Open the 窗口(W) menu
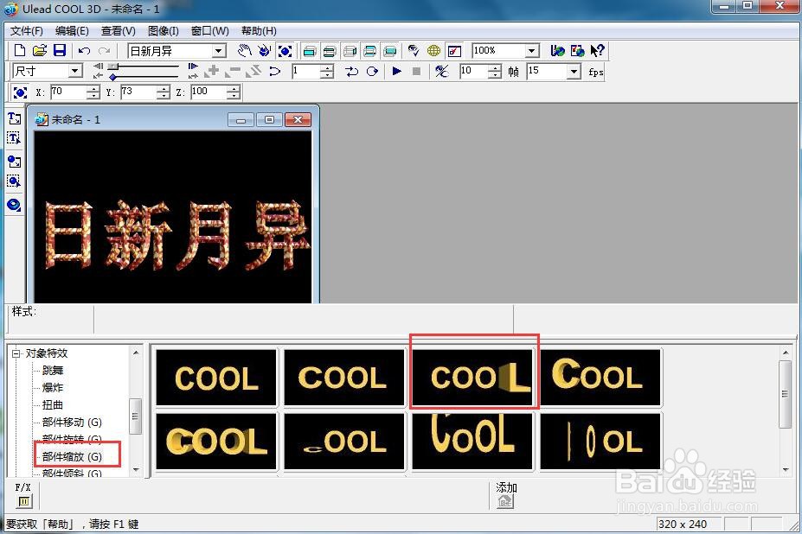 [209, 31]
